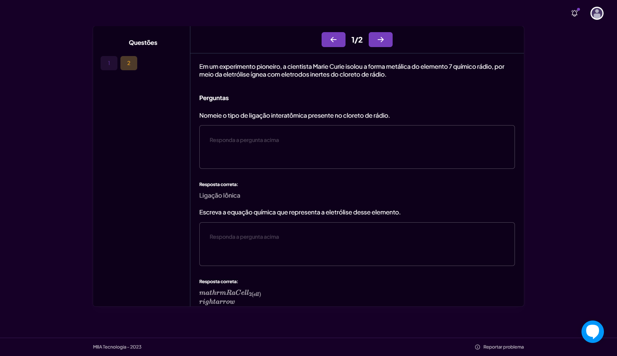The width and height of the screenshot is (617, 356).
Task: Select question 2 in Questões list
Action: tap(129, 63)
